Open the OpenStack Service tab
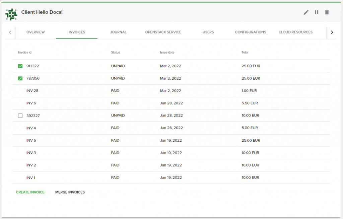The image size is (343, 219). [x=163, y=32]
